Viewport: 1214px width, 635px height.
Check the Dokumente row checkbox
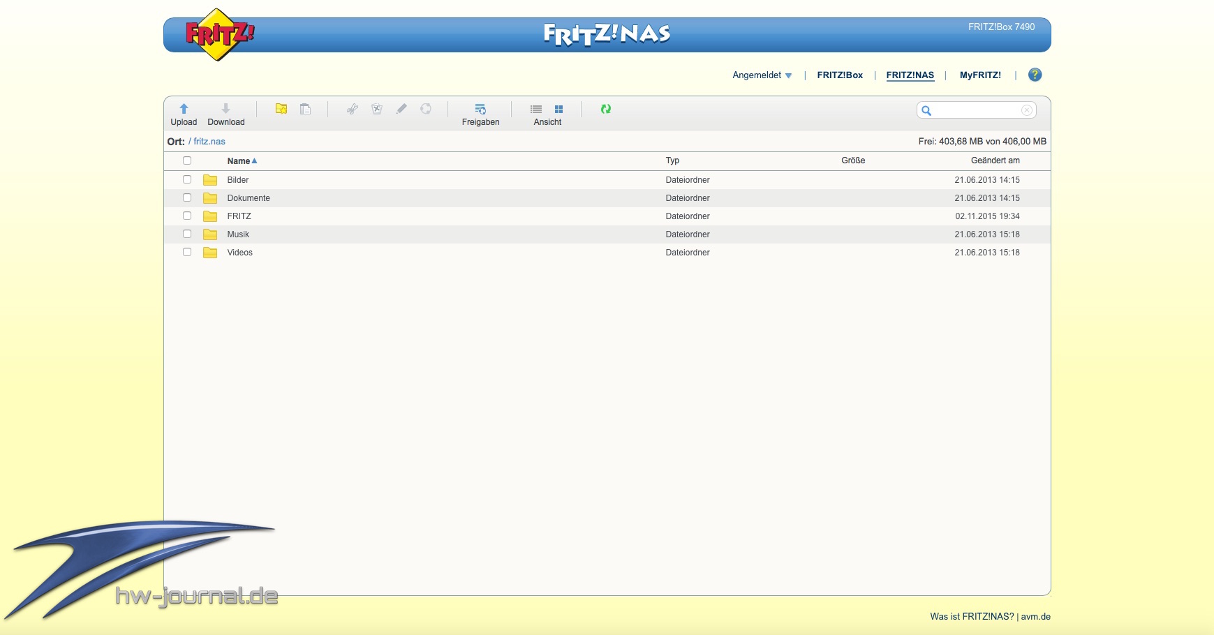(187, 197)
